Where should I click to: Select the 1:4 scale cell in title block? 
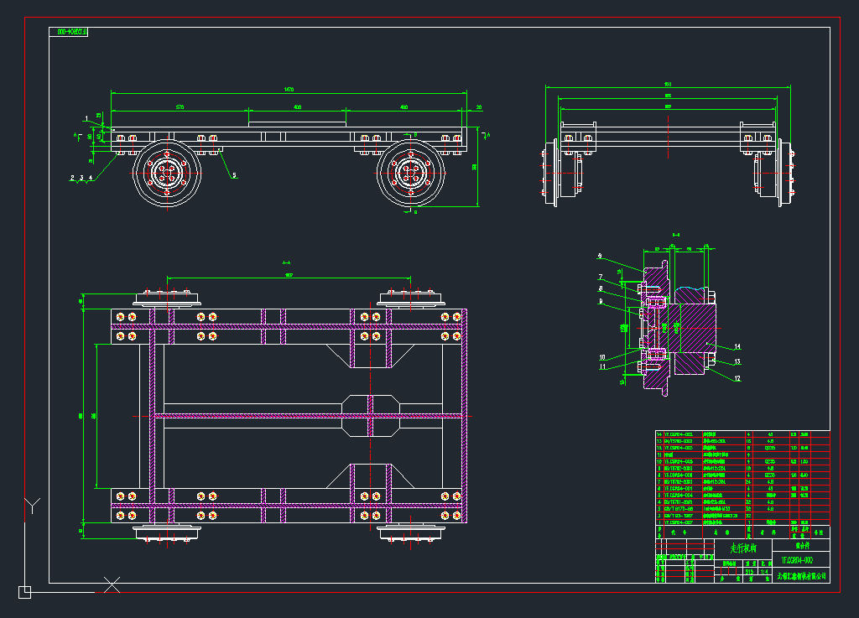click(x=764, y=571)
